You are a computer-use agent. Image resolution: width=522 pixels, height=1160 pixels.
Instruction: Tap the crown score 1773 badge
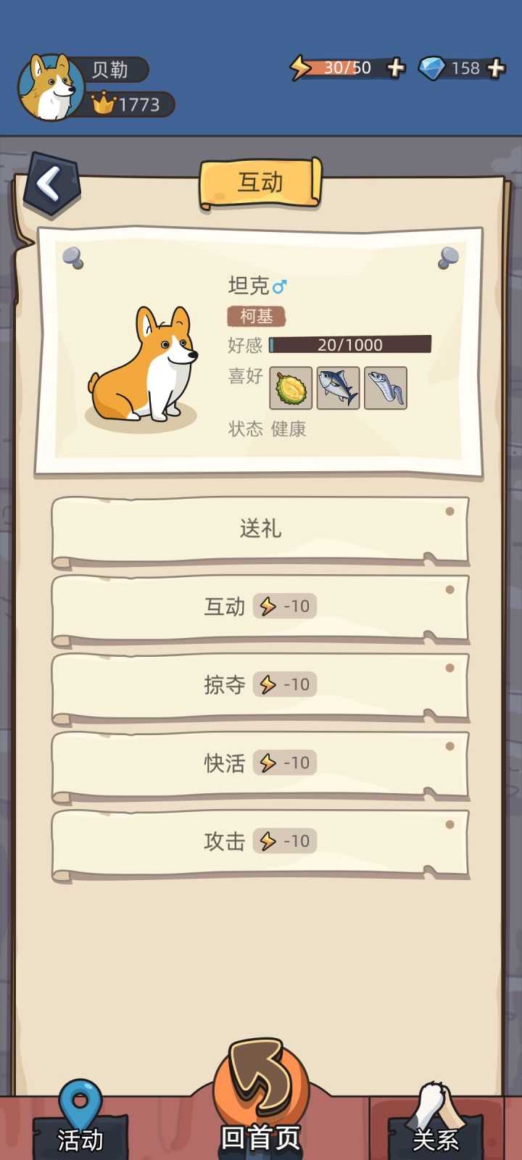130,104
